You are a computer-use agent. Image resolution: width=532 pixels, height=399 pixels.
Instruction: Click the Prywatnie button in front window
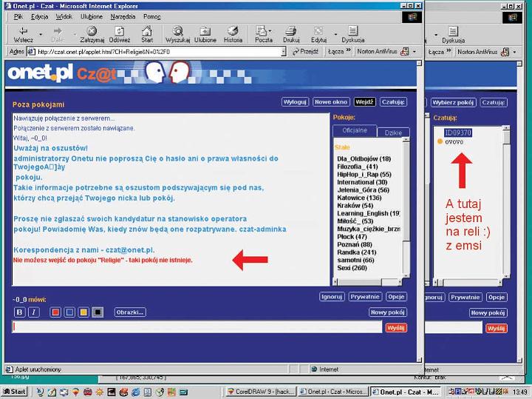click(x=365, y=297)
